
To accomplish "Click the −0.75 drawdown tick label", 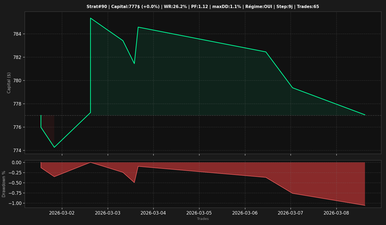I will (x=14, y=193).
